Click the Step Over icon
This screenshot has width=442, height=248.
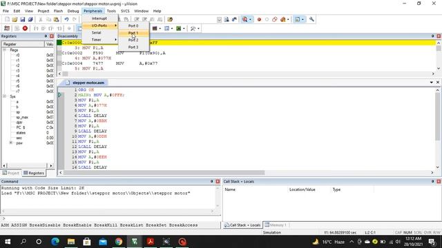pyautogui.click(x=44, y=28)
